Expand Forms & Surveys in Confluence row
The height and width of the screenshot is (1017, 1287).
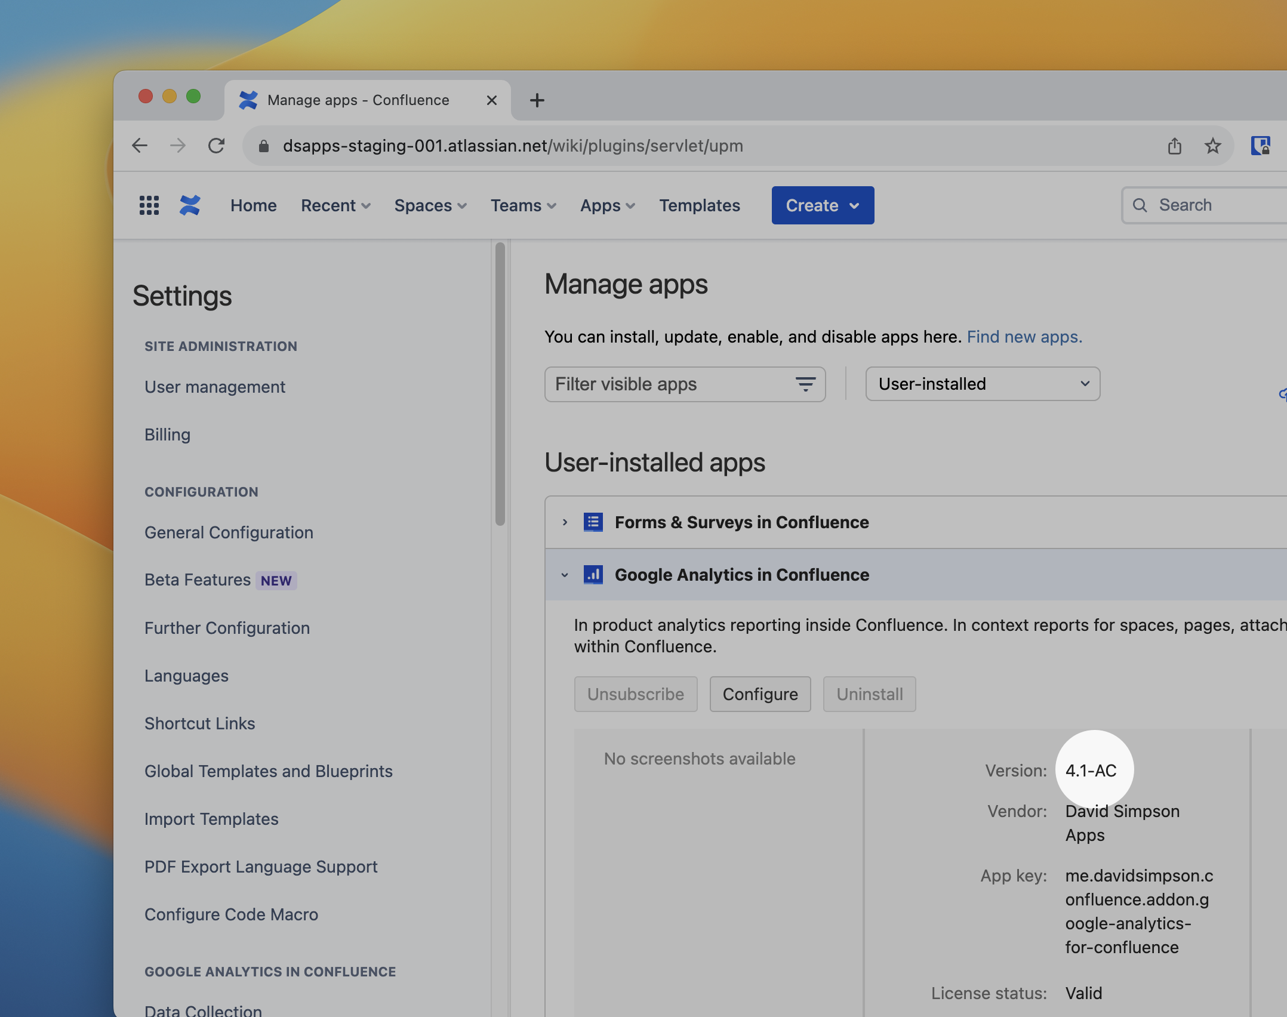565,522
